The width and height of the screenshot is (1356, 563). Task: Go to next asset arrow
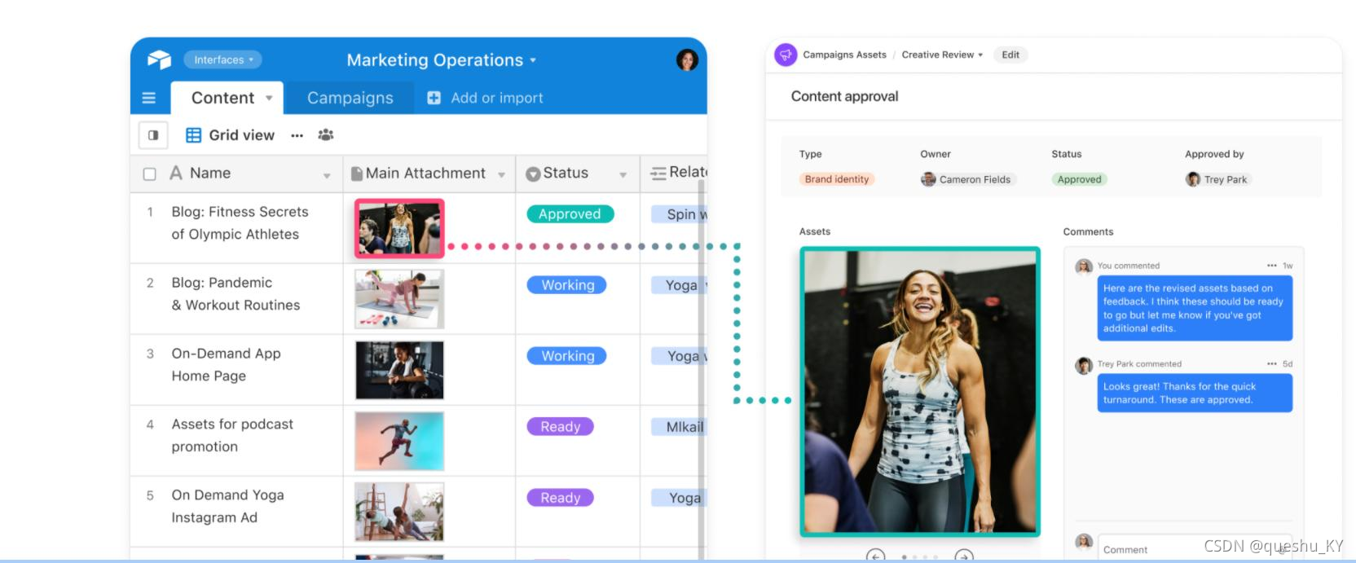[x=964, y=556]
